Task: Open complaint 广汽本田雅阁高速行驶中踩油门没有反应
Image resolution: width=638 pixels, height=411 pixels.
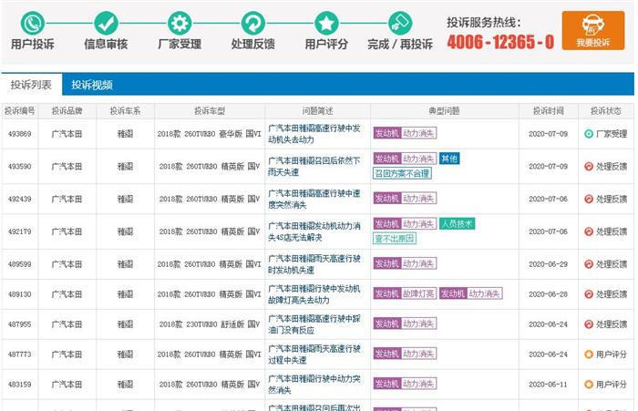Action: coord(314,324)
